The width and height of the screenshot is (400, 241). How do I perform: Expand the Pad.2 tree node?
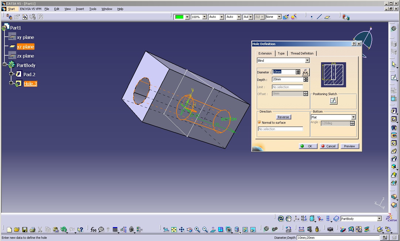point(11,74)
